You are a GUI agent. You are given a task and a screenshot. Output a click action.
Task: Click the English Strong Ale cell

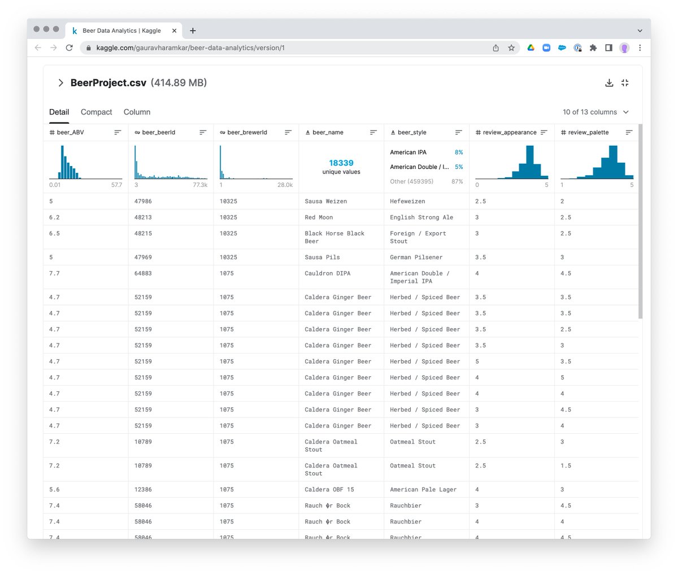coord(427,217)
